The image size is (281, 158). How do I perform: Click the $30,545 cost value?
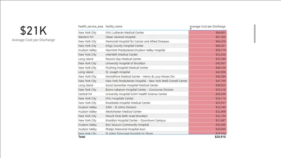click(x=220, y=125)
